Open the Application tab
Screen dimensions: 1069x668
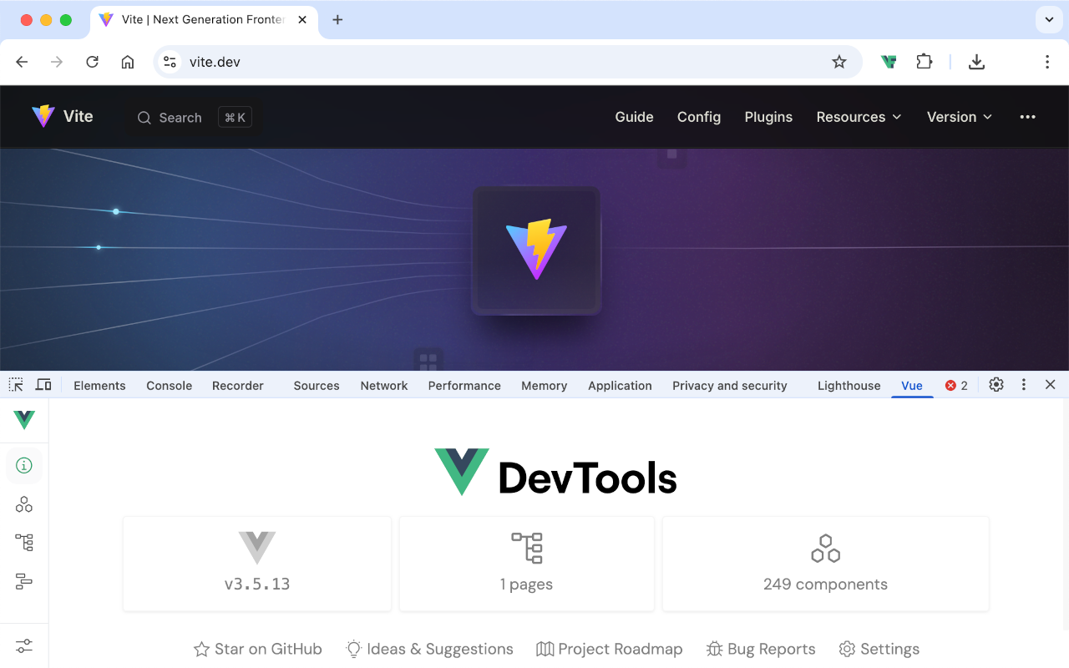tap(620, 386)
